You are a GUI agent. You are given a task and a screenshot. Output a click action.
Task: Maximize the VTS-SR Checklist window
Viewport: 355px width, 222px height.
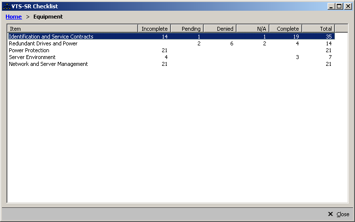click(x=339, y=6)
